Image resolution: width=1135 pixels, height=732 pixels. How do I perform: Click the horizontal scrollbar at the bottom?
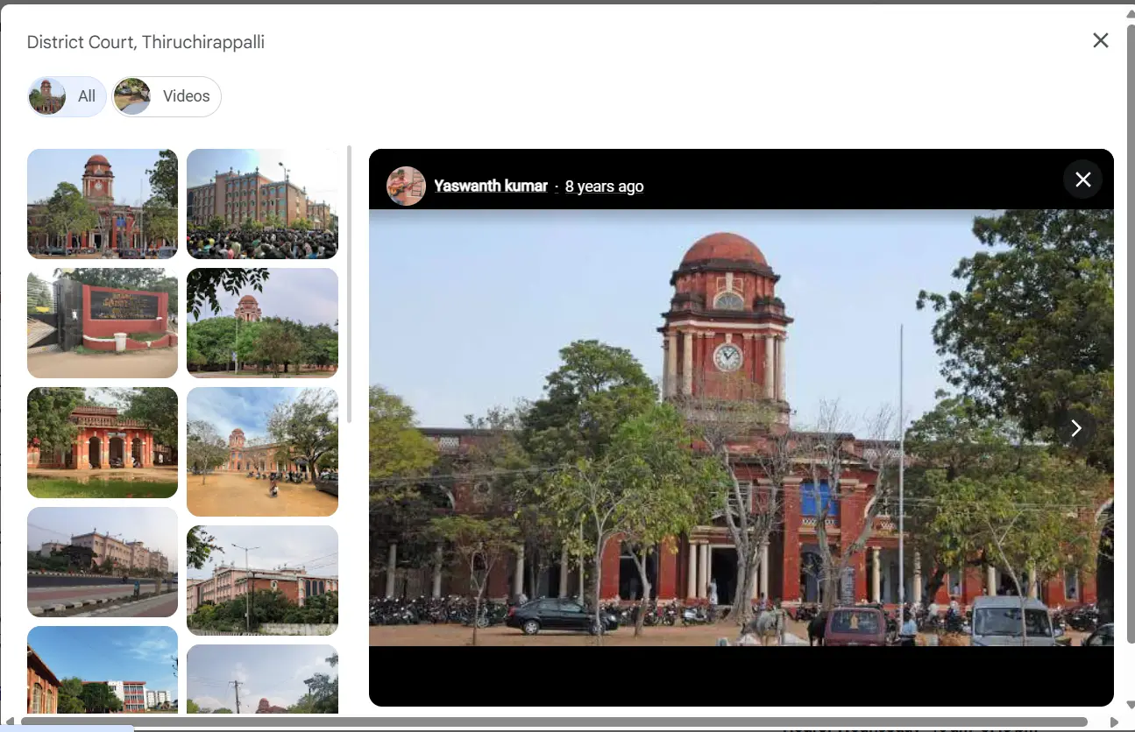pos(554,722)
